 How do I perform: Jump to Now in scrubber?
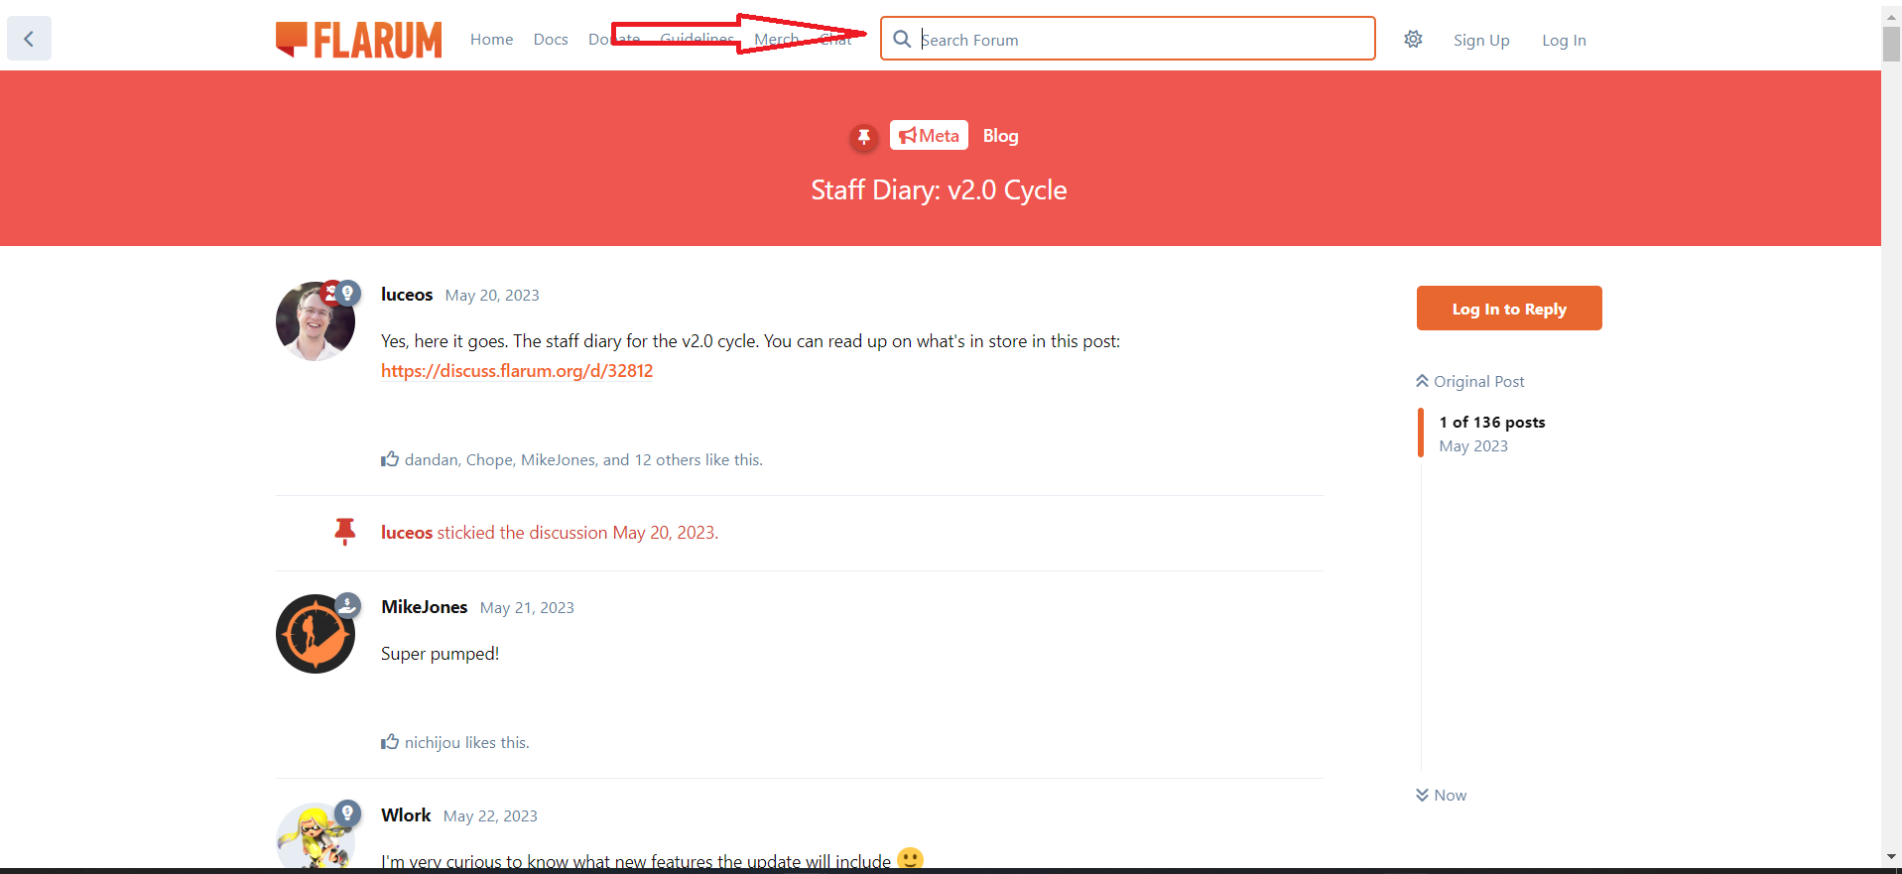(1442, 795)
